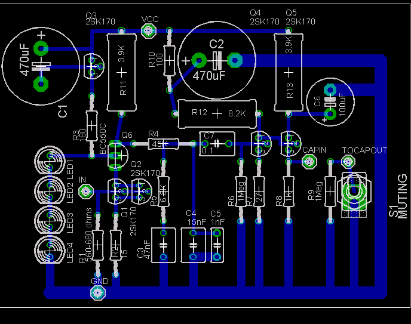Viewport: 411px width, 324px height.
Task: Select the R1 560-680 ohms resistor
Action: coord(98,245)
